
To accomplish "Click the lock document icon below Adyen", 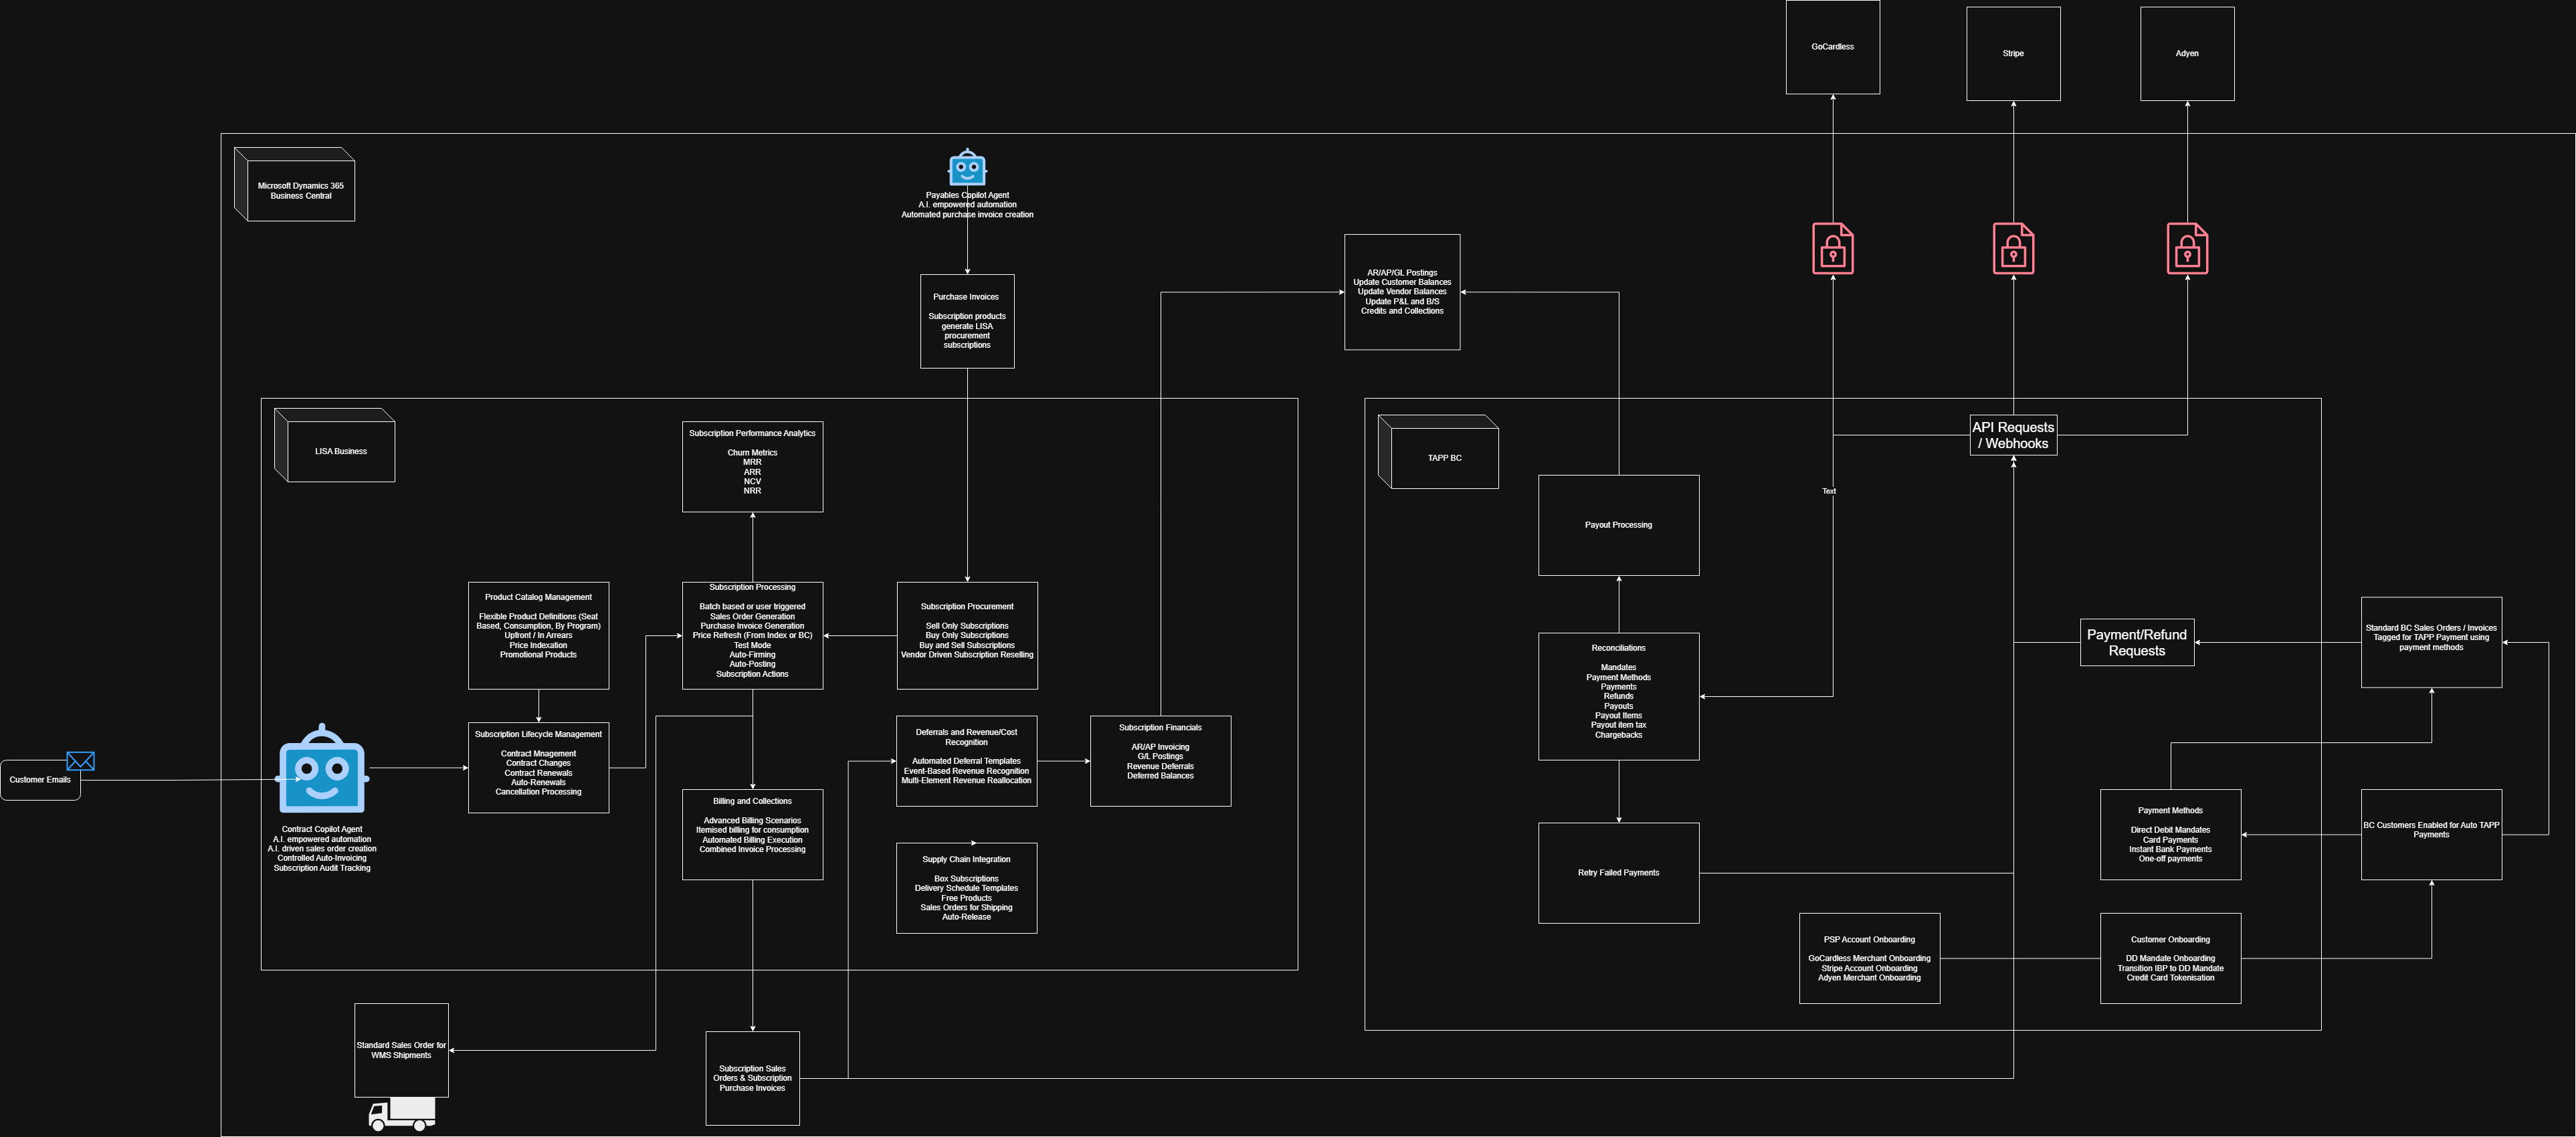I will click(x=2187, y=248).
